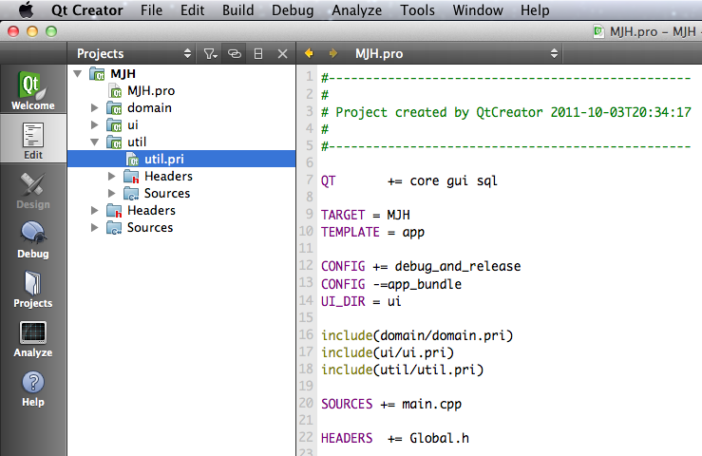Open the Projects mode in sidebar
Image resolution: width=702 pixels, height=456 pixels.
tap(32, 289)
